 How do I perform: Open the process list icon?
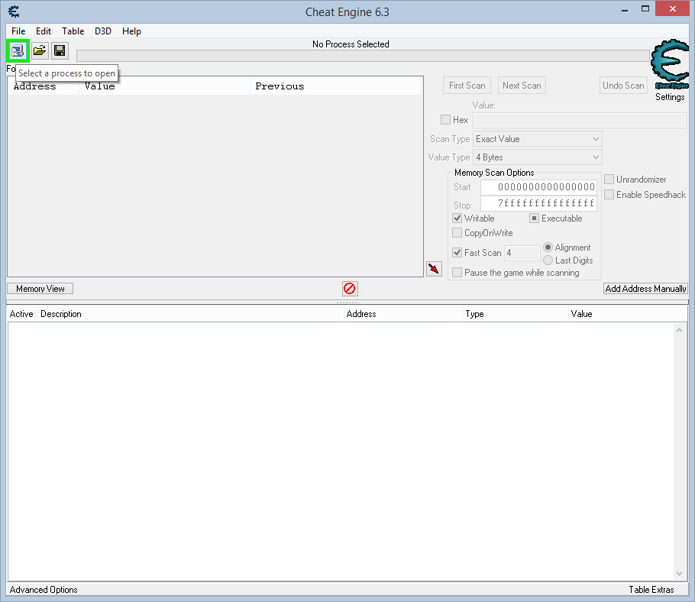18,50
